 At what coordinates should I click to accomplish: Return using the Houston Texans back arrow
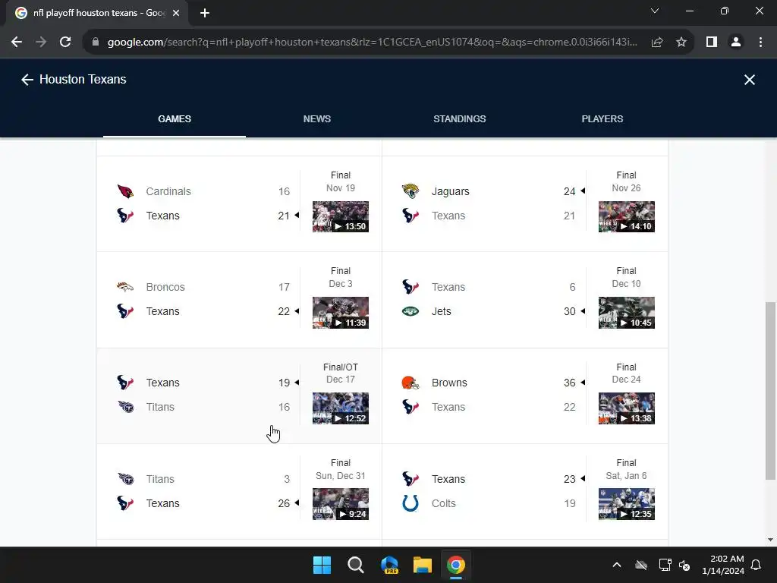click(x=27, y=80)
